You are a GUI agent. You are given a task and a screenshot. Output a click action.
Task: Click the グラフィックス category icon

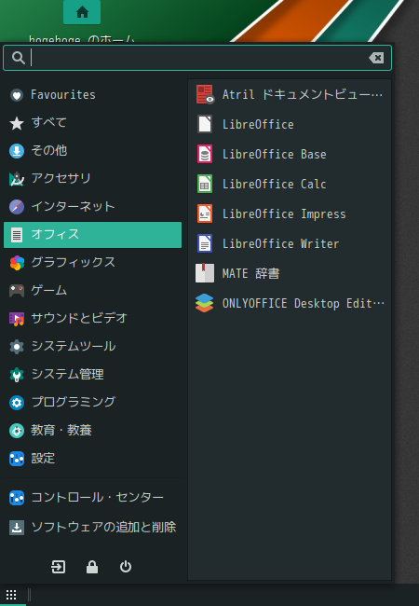17,263
